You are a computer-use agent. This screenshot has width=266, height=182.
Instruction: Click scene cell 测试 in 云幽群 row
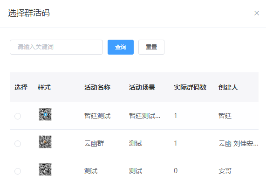tap(136, 143)
